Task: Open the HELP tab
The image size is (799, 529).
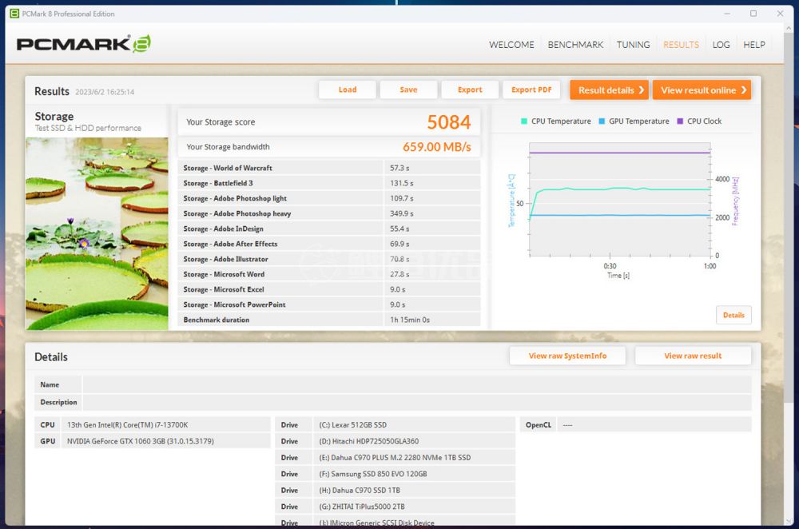Action: [x=753, y=45]
